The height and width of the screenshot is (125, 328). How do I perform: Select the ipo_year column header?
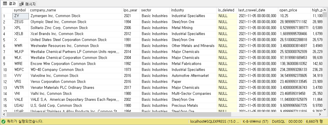(131, 10)
